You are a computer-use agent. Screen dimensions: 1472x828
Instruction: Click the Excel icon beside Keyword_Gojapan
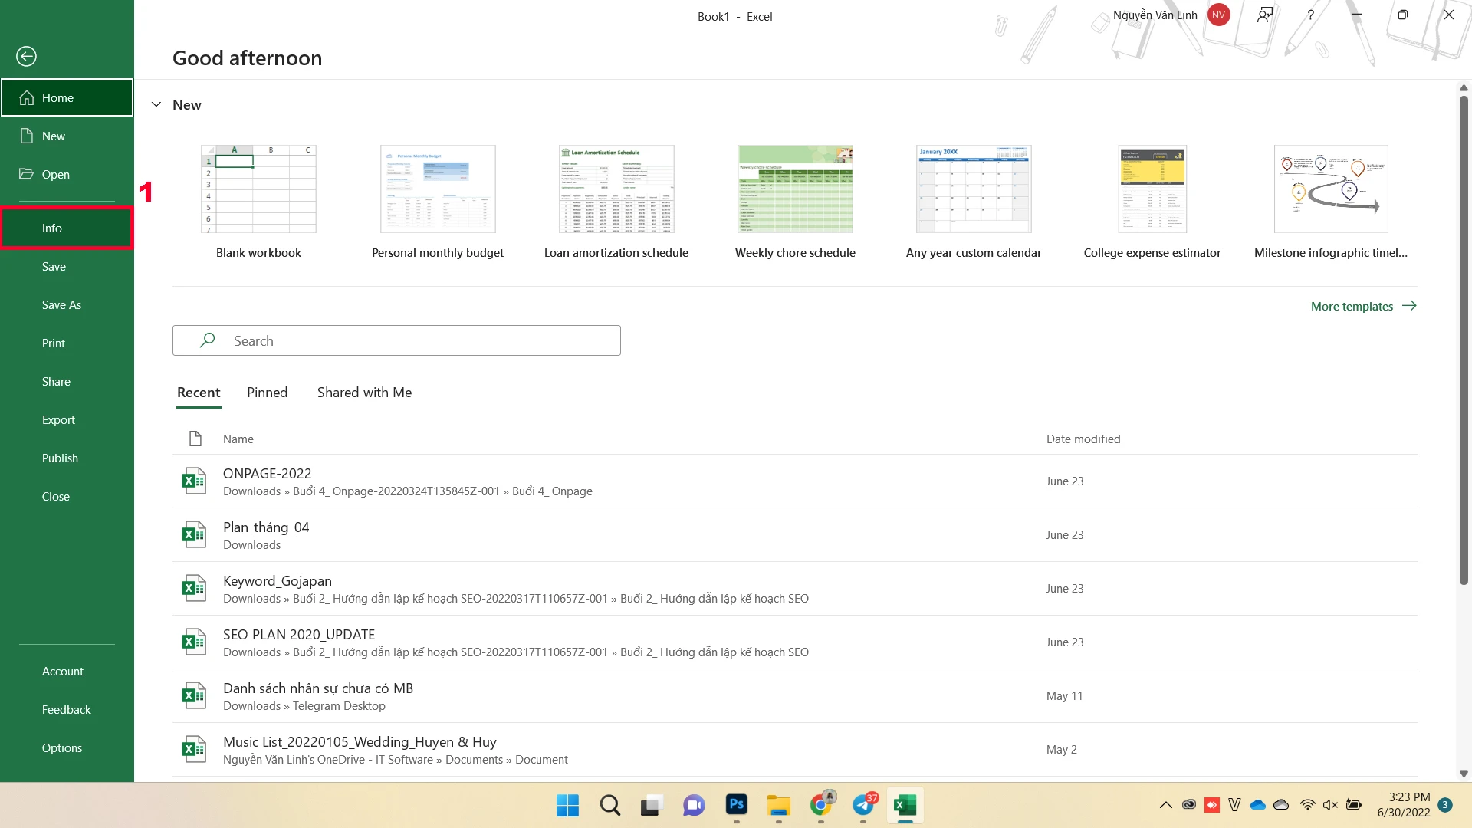coord(193,588)
